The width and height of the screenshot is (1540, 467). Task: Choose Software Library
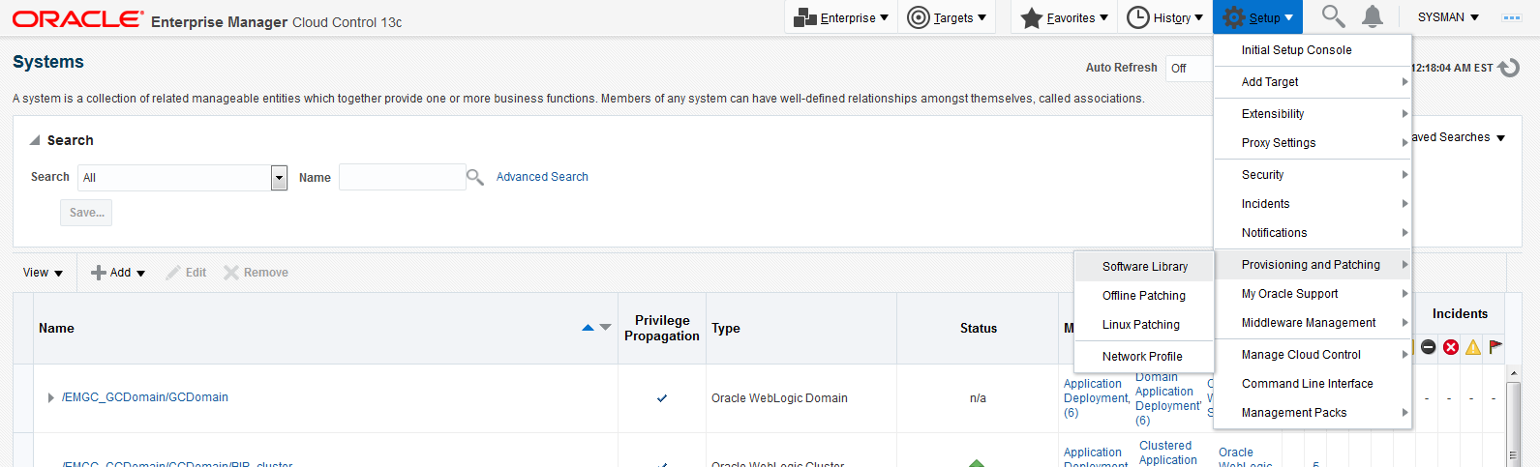click(x=1144, y=267)
